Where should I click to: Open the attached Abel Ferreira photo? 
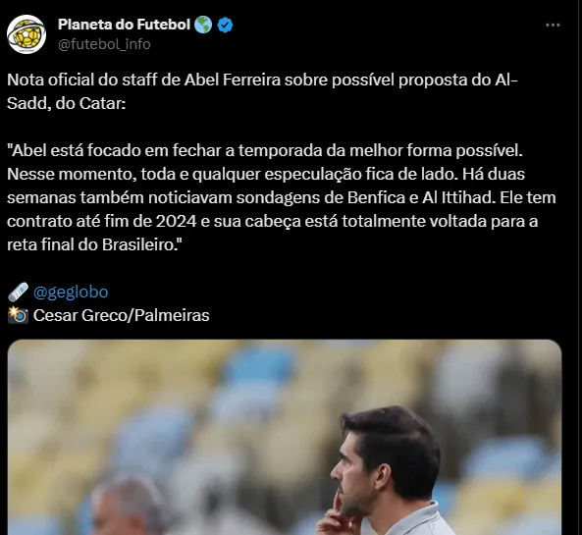pos(285,437)
